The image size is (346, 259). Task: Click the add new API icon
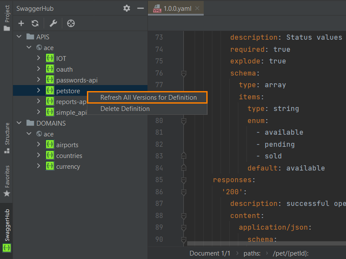pos(21,23)
